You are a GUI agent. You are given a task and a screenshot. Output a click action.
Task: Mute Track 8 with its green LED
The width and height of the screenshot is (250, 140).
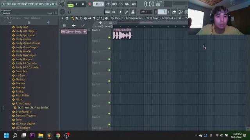click(109, 114)
